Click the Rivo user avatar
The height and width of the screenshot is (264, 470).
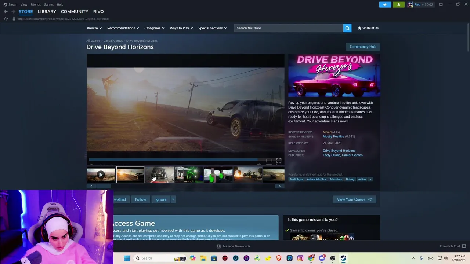tap(410, 4)
